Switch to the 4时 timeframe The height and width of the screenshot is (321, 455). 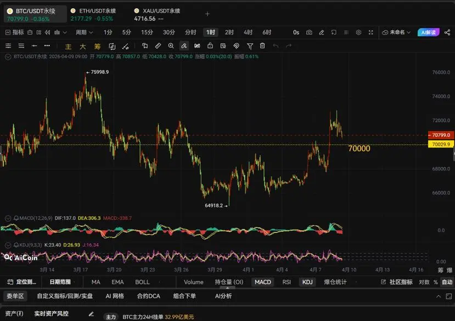(x=248, y=32)
